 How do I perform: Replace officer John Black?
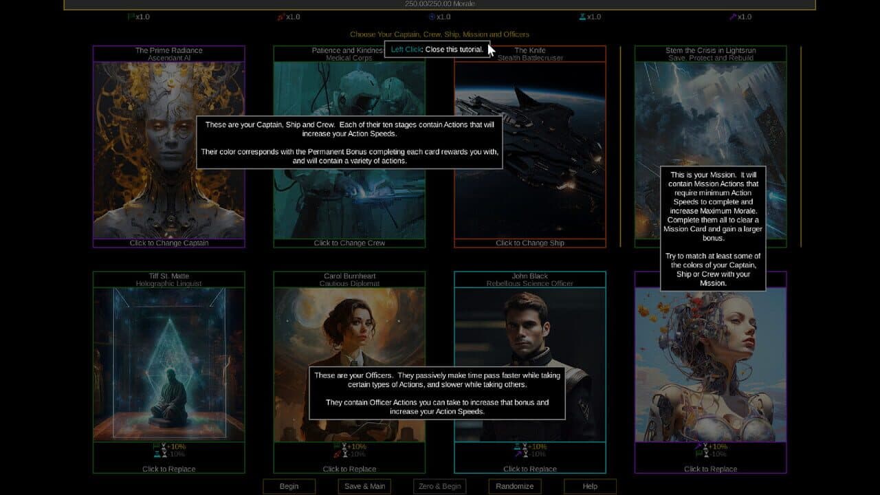(x=530, y=469)
